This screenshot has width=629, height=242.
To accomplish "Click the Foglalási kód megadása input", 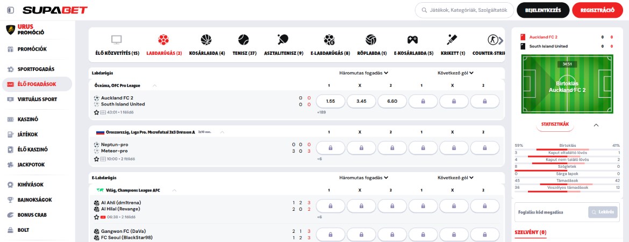I will pyautogui.click(x=551, y=212).
